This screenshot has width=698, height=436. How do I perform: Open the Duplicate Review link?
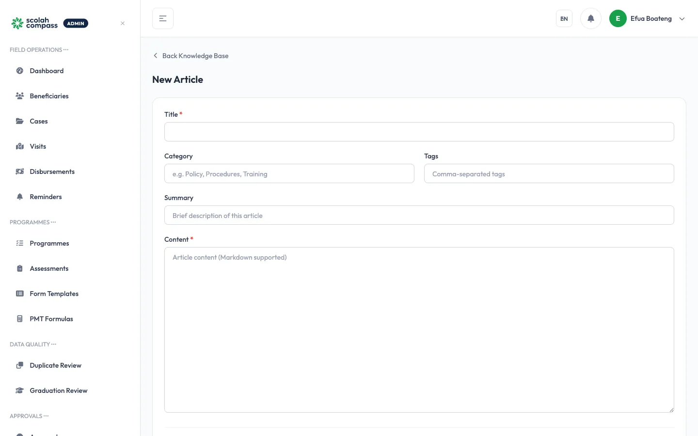coord(70,365)
